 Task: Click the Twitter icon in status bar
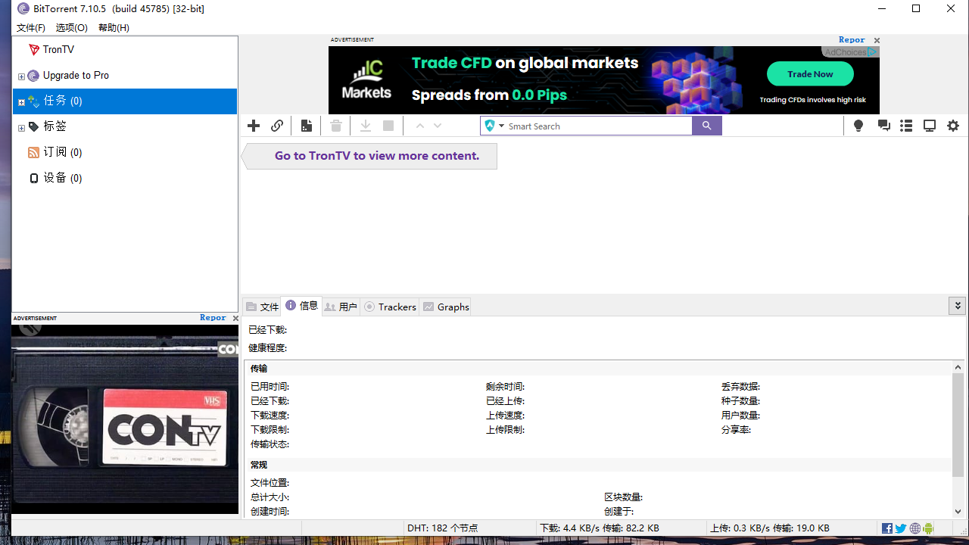pyautogui.click(x=900, y=528)
